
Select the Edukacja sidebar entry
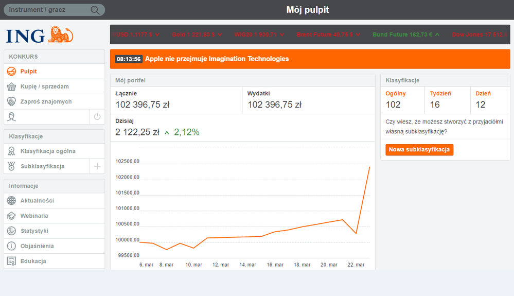[33, 261]
